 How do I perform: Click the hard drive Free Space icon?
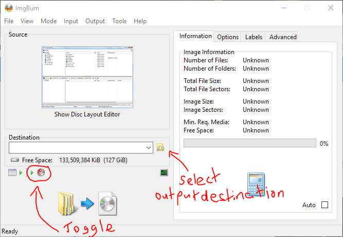[x=15, y=160]
